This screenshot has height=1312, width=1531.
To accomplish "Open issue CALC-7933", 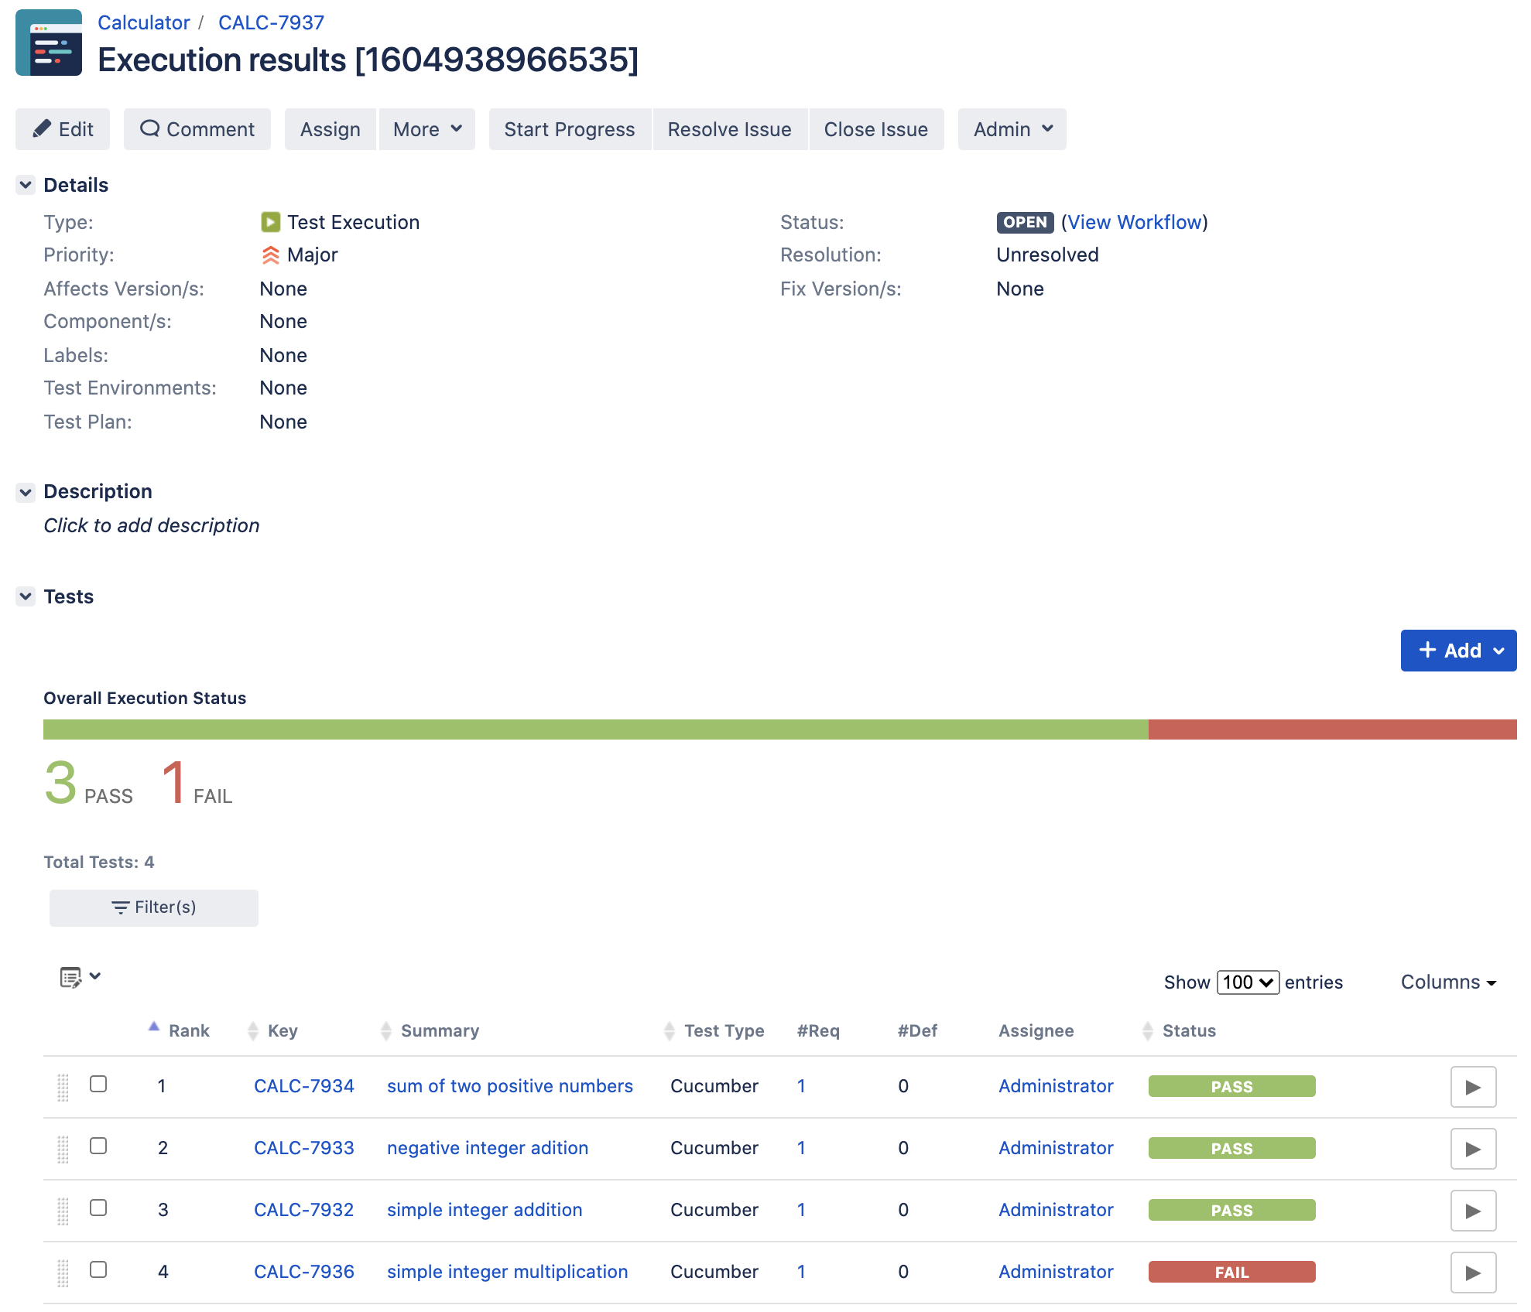I will point(304,1148).
